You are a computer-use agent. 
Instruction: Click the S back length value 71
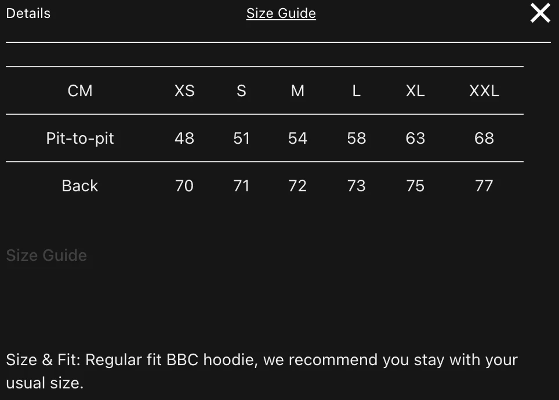241,186
